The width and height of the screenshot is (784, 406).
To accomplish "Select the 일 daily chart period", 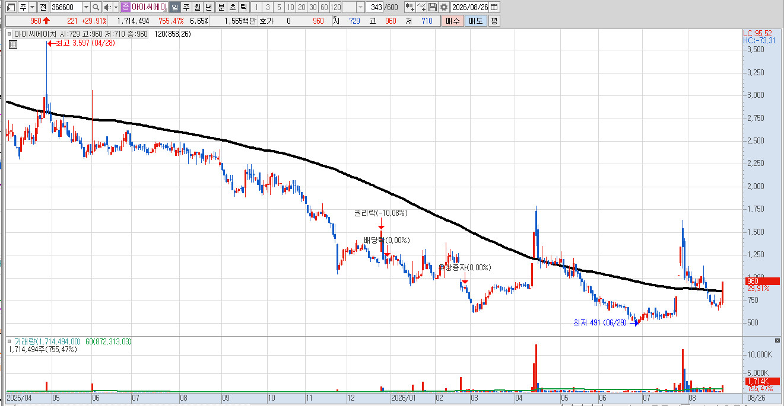I will coord(174,7).
